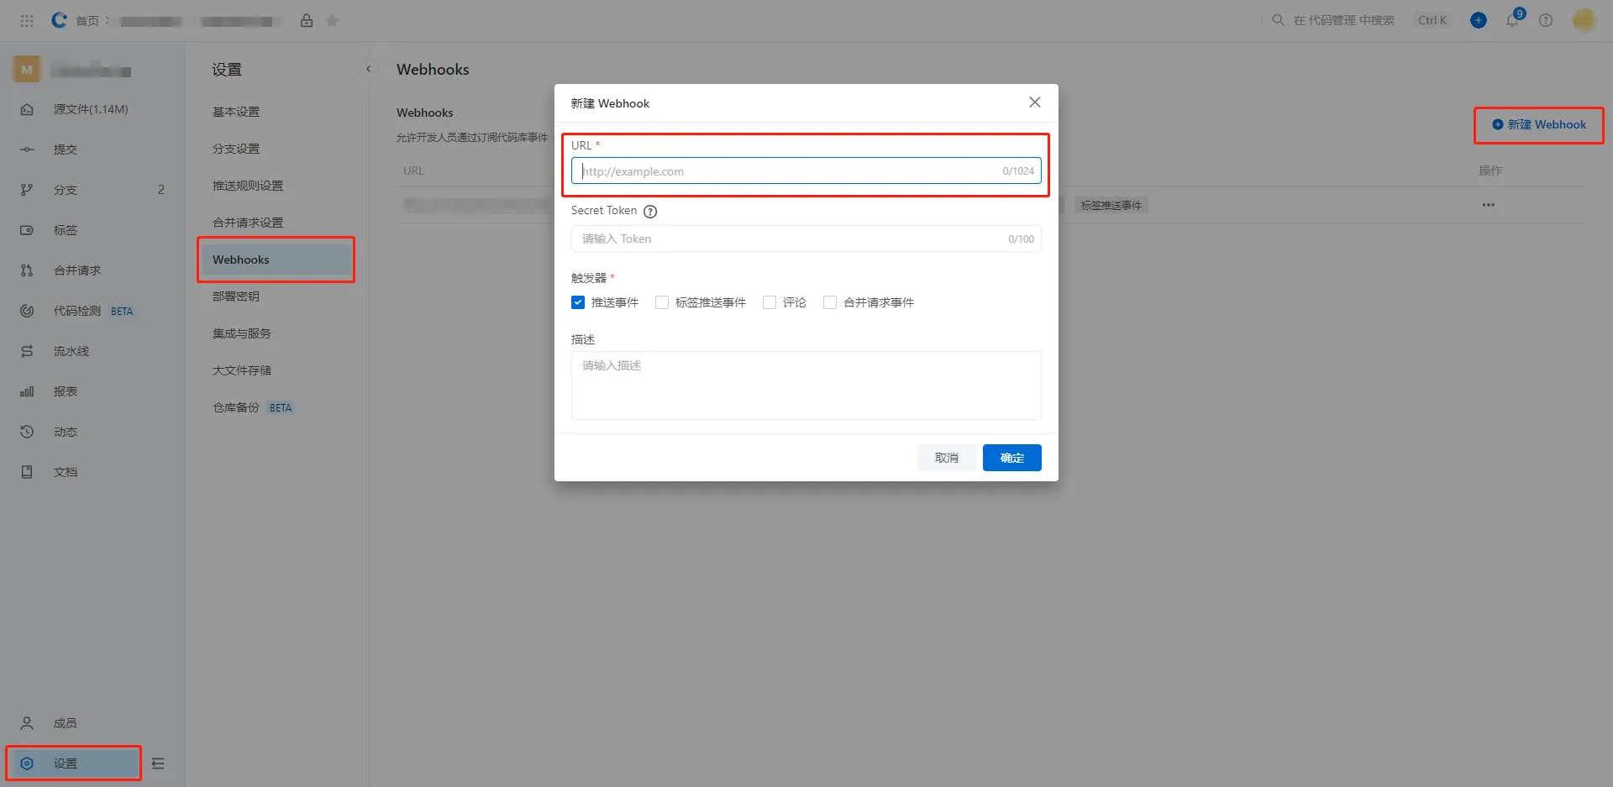Click the user avatar in top right
Screen dimensions: 1613x787
pyautogui.click(x=1583, y=20)
